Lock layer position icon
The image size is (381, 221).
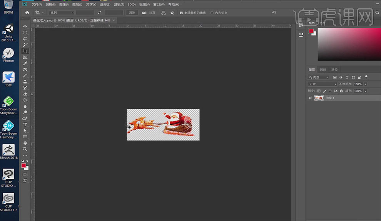[330, 91]
